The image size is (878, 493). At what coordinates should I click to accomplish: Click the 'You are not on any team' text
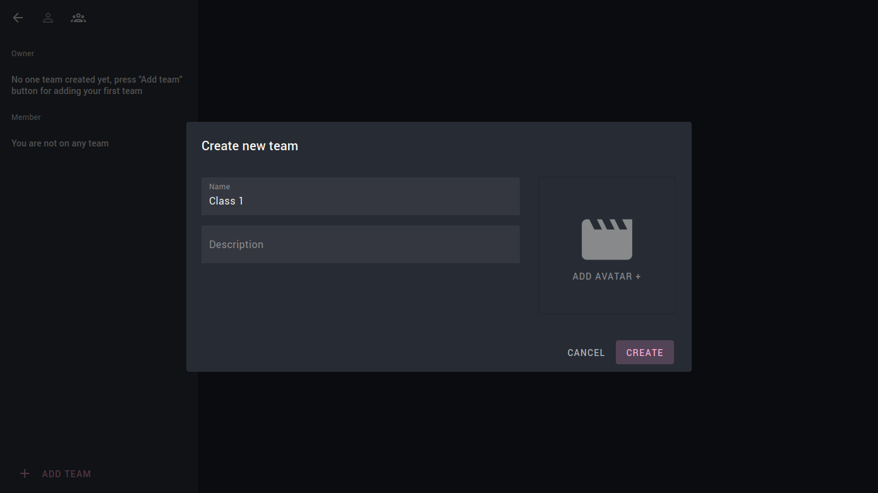point(60,143)
